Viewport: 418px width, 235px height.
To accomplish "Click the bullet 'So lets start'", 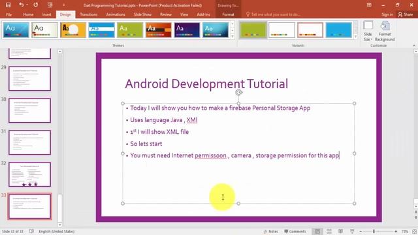I will 146,144.
